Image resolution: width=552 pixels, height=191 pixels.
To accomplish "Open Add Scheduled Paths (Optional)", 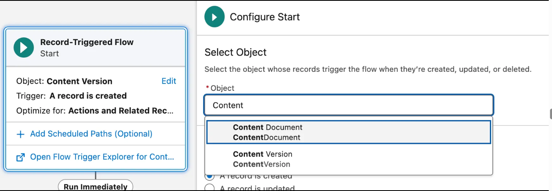I will coord(91,134).
